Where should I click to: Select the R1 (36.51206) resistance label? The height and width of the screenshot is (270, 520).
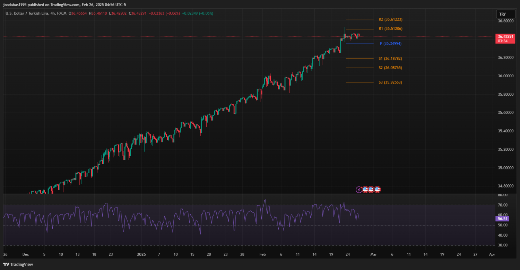coord(390,29)
